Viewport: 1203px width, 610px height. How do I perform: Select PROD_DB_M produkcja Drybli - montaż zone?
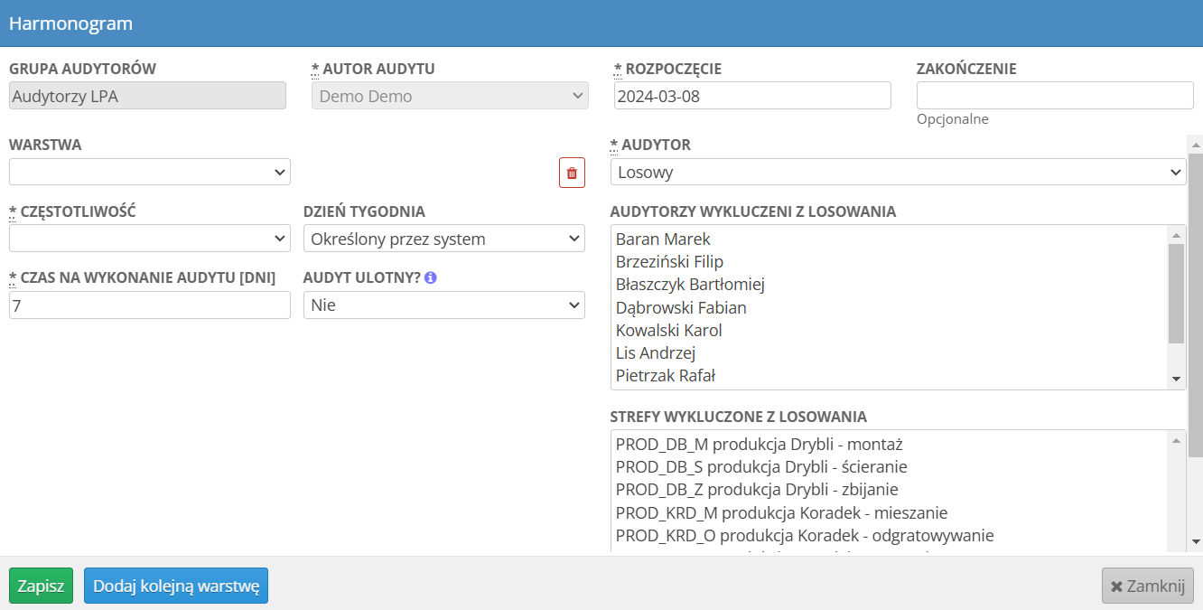759,445
